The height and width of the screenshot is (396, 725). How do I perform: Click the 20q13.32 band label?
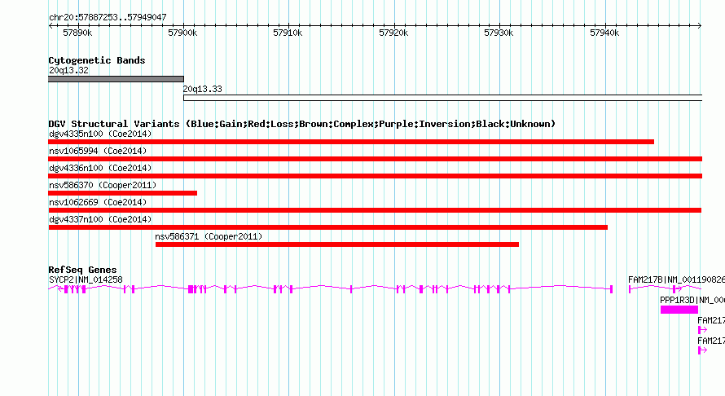point(68,70)
